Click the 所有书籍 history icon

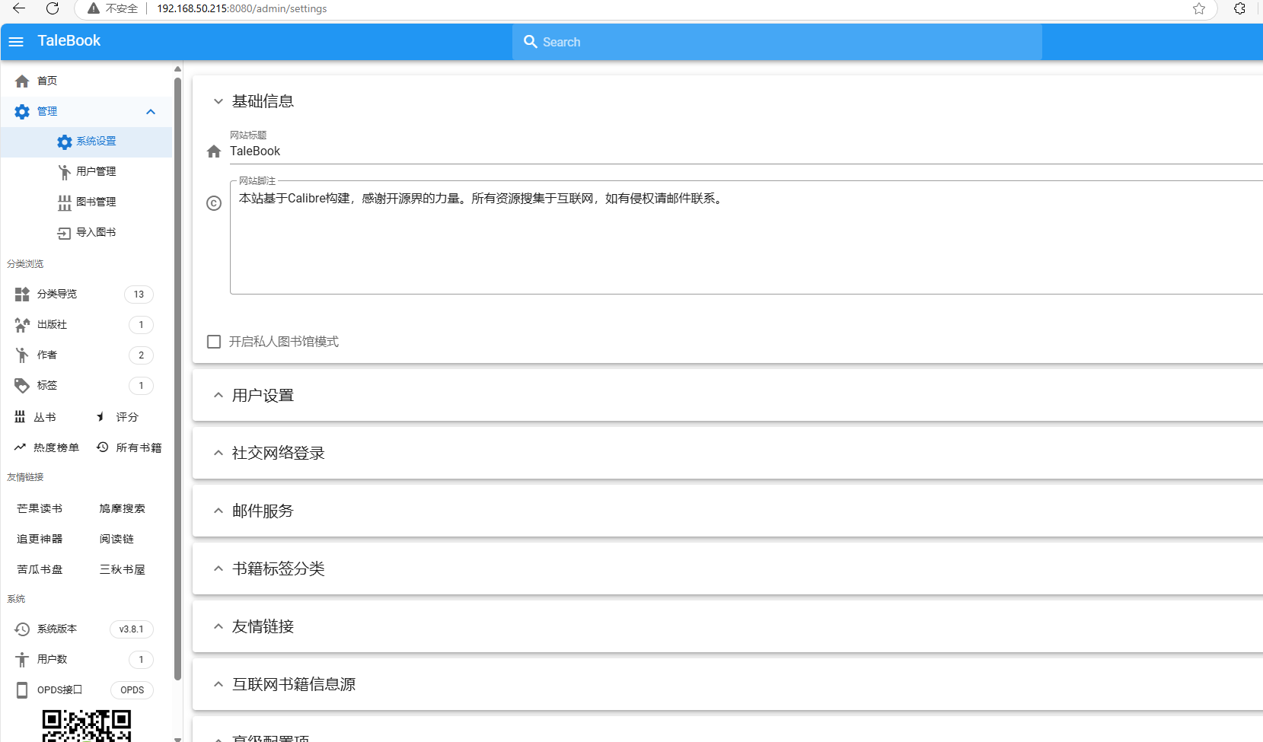[102, 447]
